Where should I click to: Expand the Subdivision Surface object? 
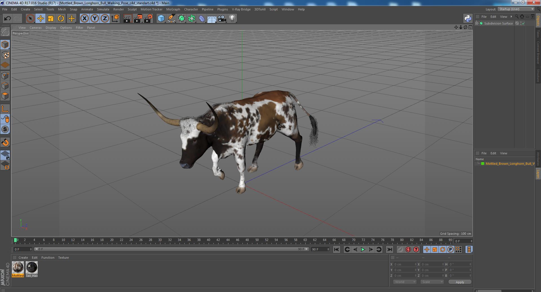477,23
